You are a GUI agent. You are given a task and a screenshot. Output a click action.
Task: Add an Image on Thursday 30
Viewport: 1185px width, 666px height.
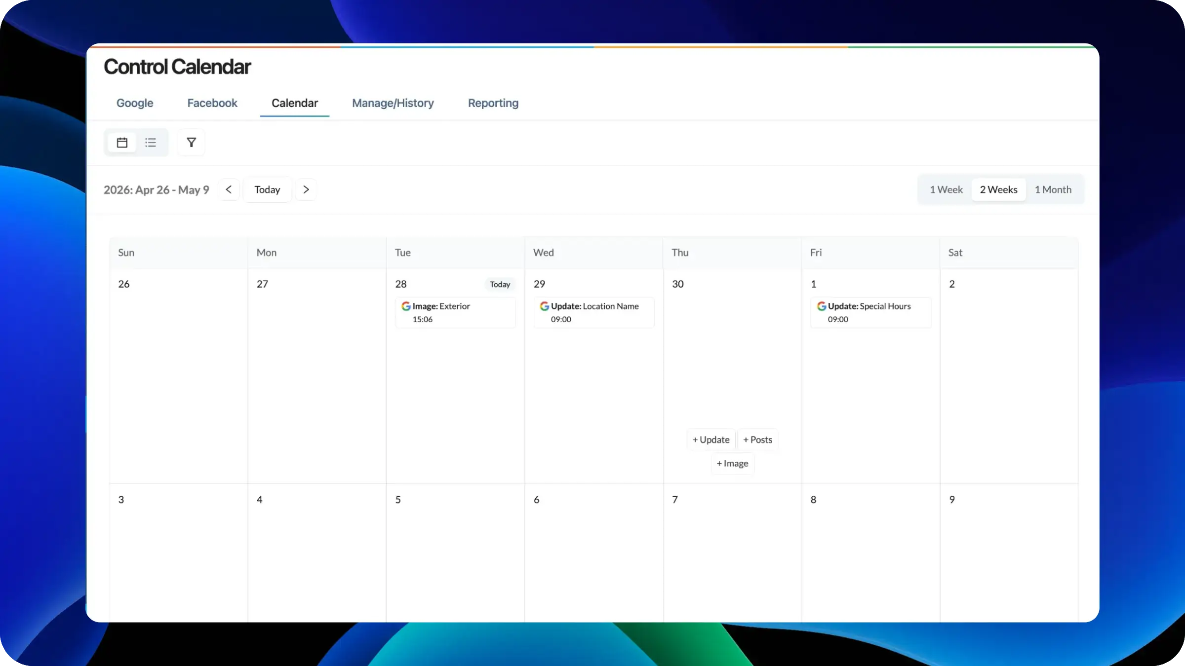(x=732, y=463)
